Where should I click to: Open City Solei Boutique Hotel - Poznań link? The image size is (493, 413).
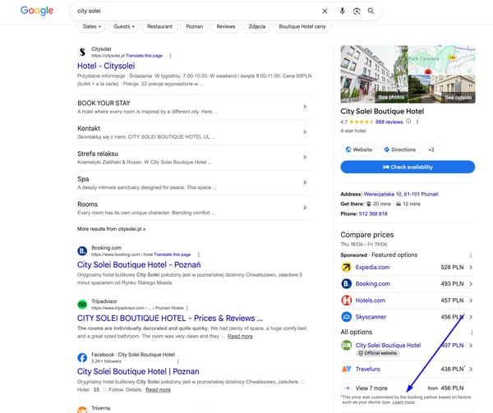pyautogui.click(x=139, y=264)
